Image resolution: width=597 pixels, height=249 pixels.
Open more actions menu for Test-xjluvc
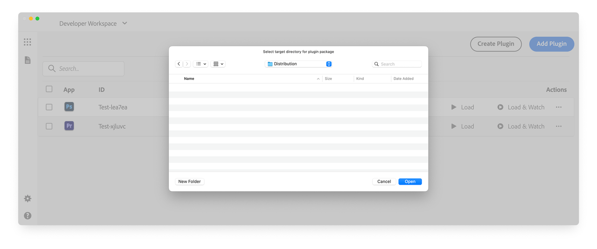(559, 126)
